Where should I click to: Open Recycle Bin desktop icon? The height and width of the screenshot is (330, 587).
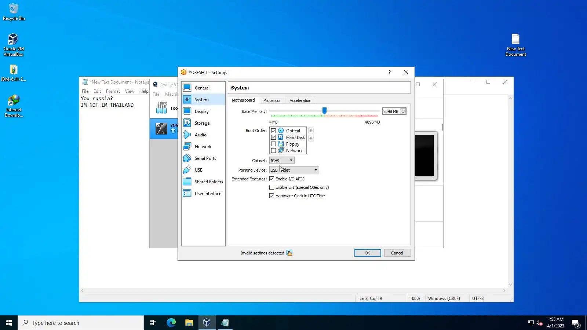pos(14,12)
